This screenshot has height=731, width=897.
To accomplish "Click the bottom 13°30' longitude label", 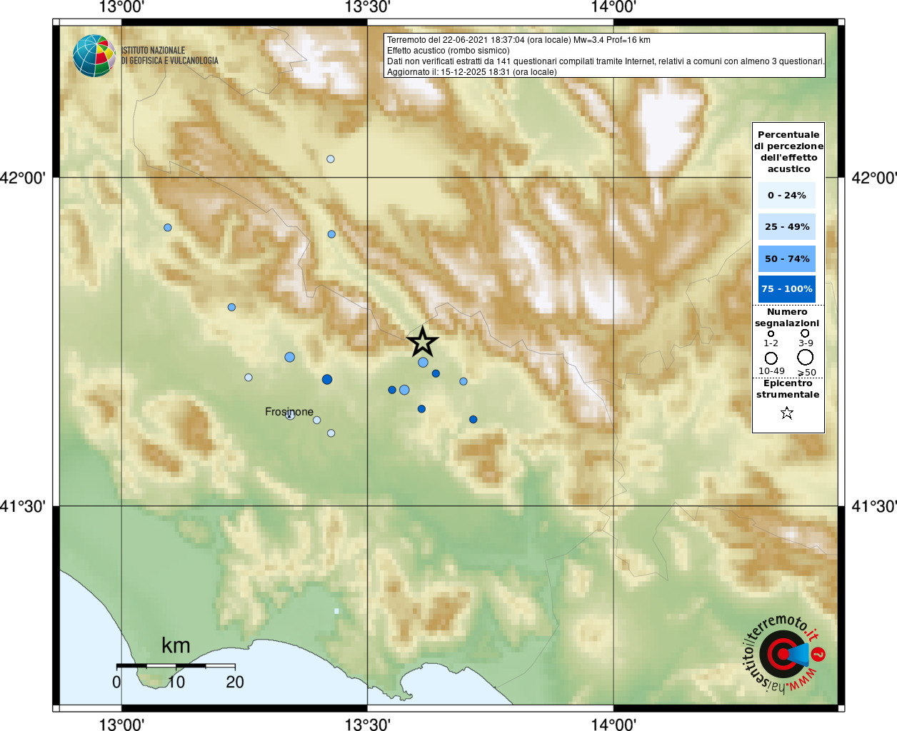I will coord(367,725).
